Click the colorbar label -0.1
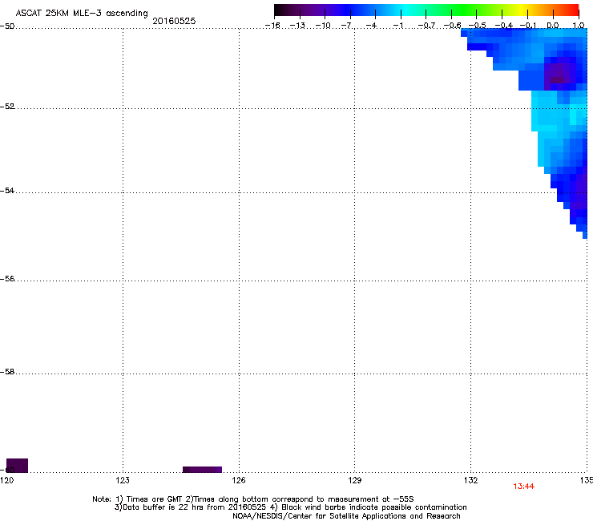Image resolution: width=593 pixels, height=521 pixels. (528, 26)
